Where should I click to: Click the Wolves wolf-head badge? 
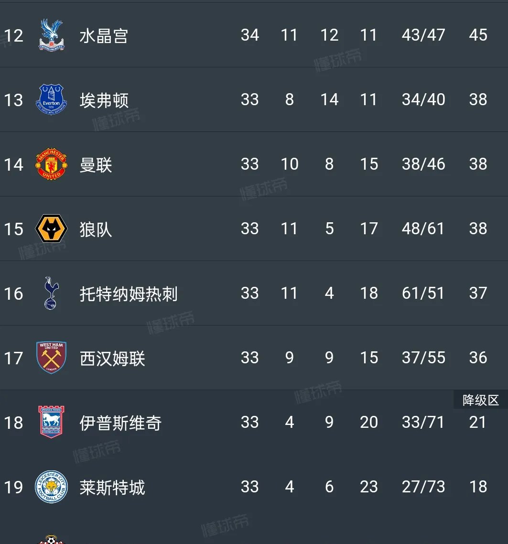tap(50, 228)
